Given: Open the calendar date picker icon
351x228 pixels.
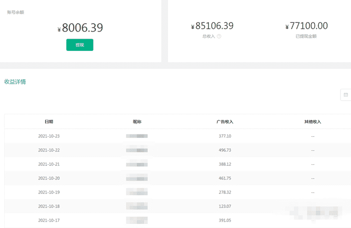Looking at the screenshot, I should (x=346, y=95).
